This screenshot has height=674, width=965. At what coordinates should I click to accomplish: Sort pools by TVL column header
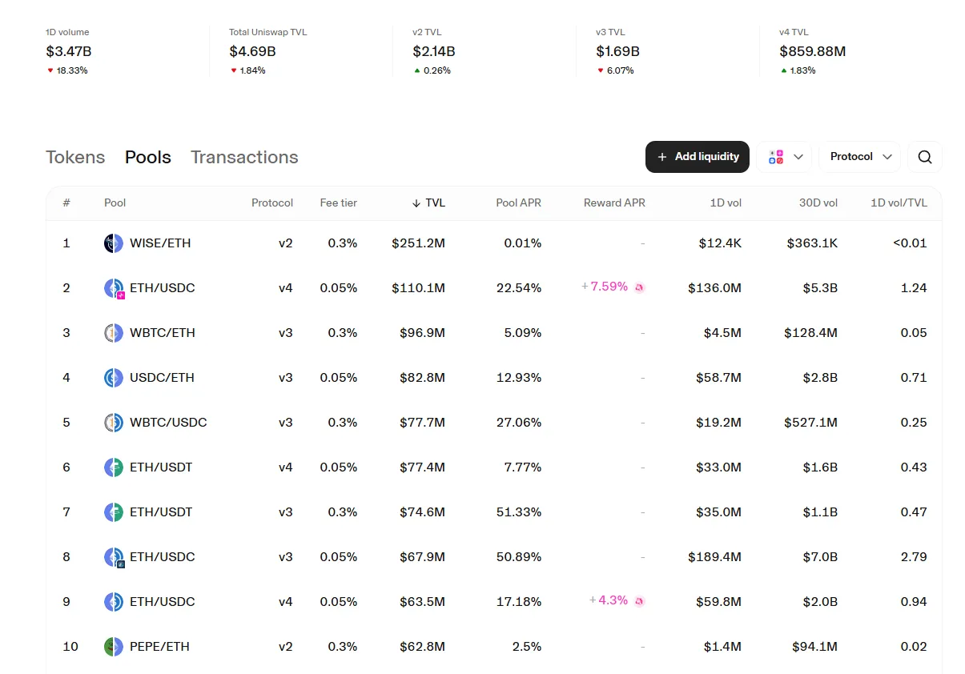pyautogui.click(x=429, y=203)
